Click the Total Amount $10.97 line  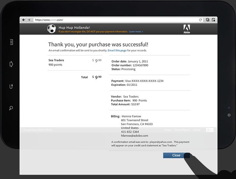tap(125, 104)
